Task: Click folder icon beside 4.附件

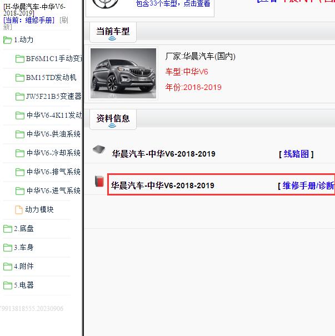Action: point(8,267)
